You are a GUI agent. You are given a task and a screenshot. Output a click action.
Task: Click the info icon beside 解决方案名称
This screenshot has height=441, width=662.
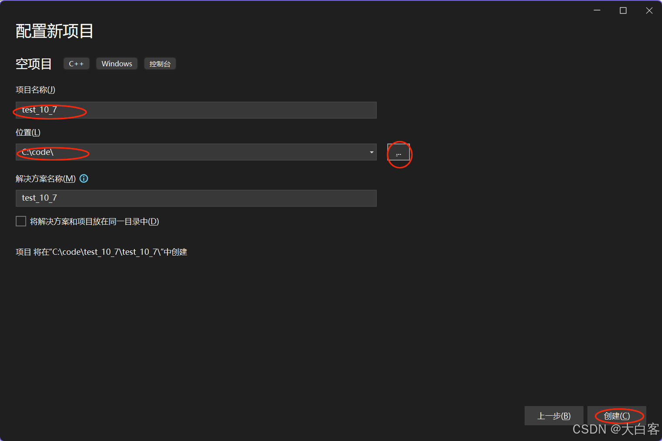84,178
